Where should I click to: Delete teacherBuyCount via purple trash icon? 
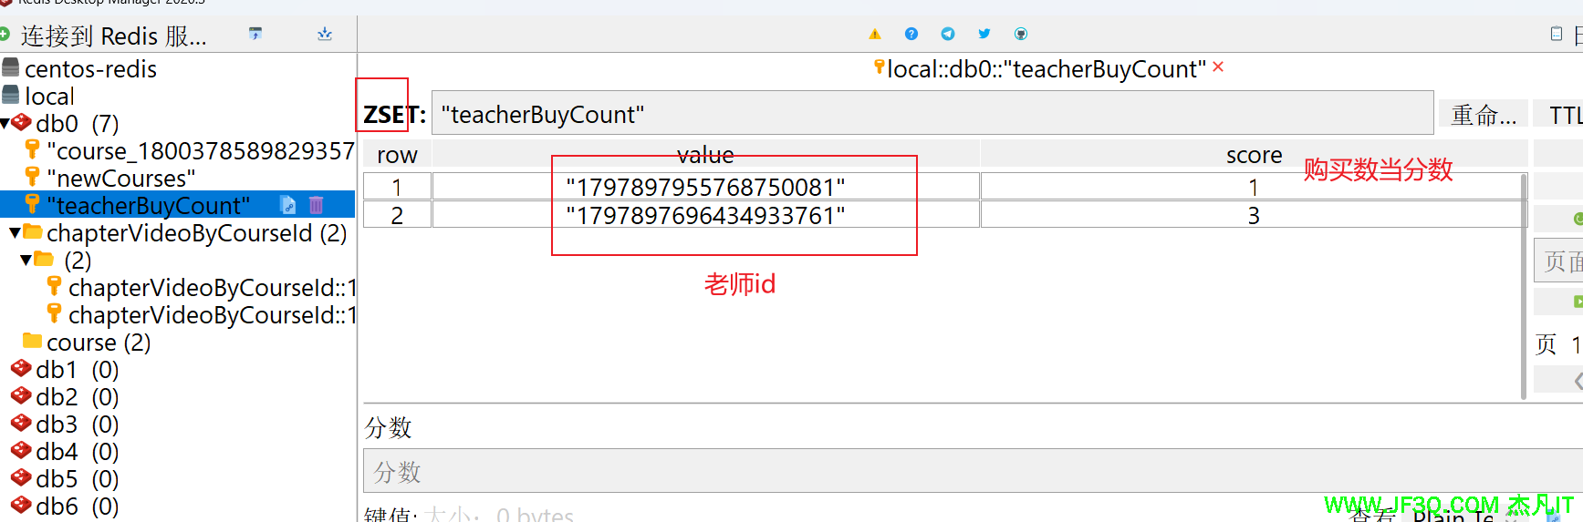(316, 205)
